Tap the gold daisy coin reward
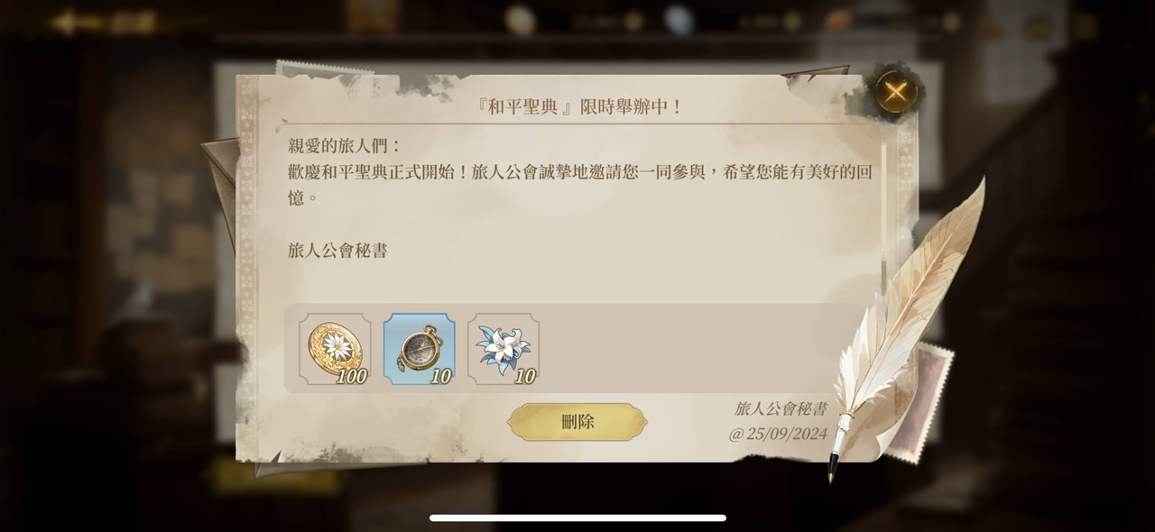 tap(335, 350)
